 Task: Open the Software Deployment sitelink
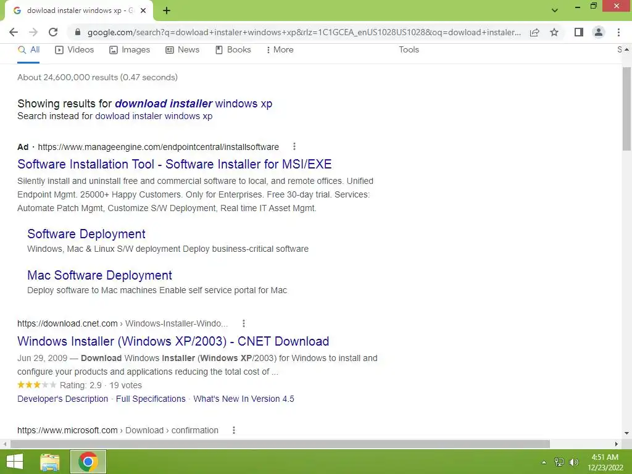point(86,234)
